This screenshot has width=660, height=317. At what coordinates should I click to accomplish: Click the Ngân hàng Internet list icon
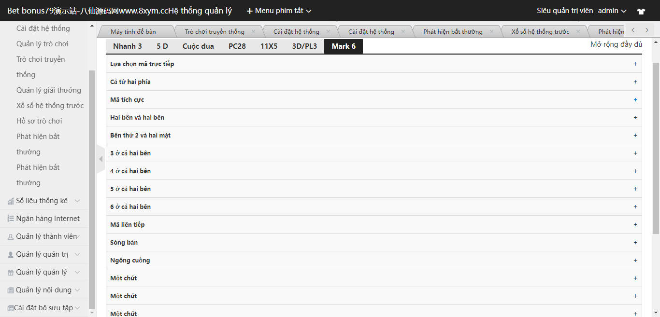click(x=11, y=219)
